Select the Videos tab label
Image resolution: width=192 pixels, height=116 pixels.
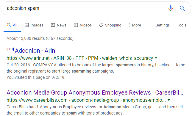click(x=86, y=25)
